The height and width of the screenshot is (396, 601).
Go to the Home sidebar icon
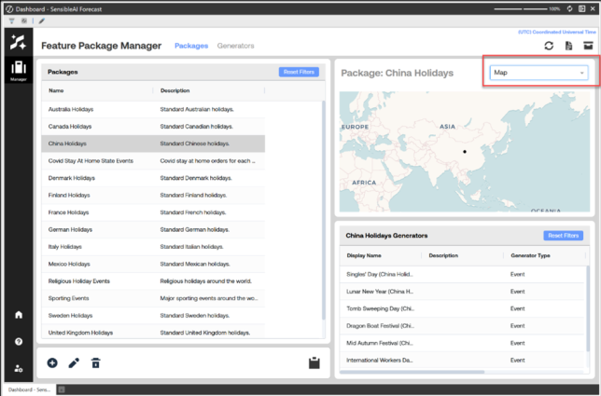19,315
